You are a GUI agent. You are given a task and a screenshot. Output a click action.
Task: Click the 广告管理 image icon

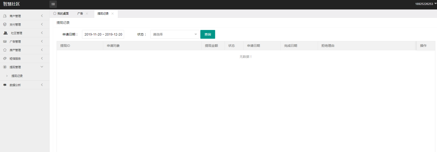[x=5, y=42]
